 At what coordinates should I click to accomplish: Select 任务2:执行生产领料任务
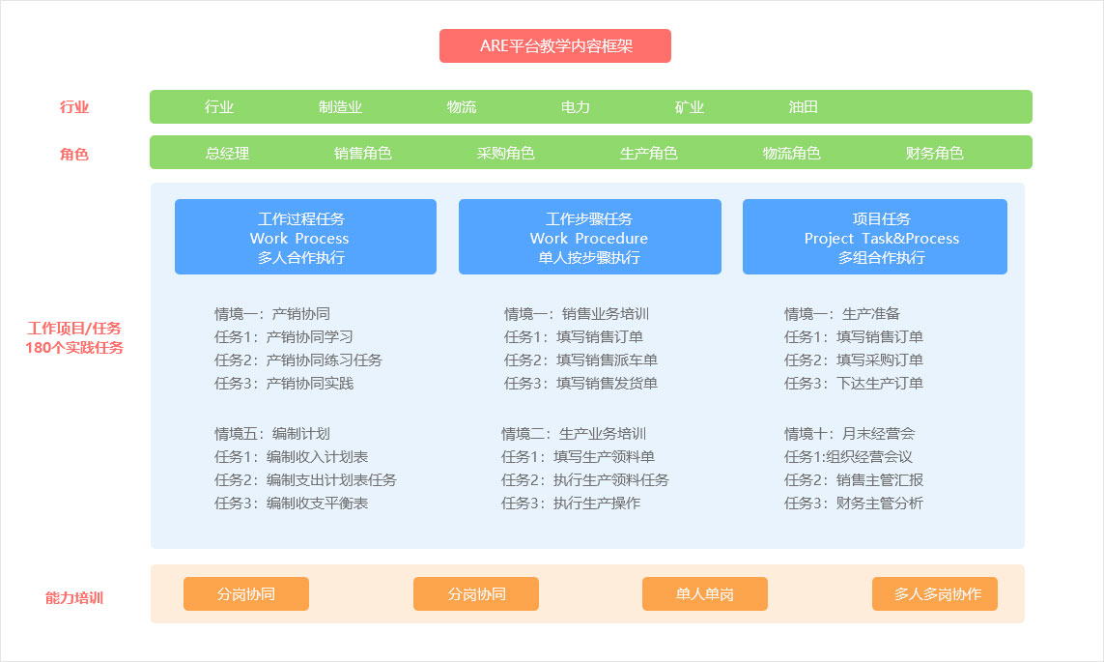585,480
